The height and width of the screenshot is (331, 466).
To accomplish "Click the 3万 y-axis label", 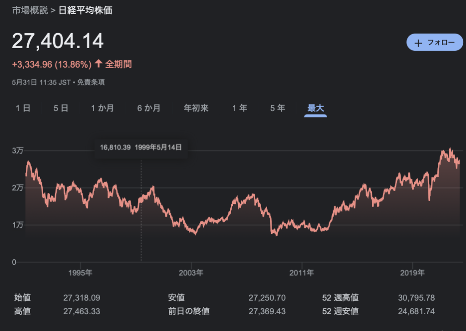I will 18,151.
